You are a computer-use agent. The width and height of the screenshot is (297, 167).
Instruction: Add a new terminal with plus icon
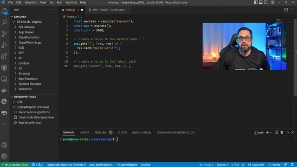[x=267, y=133]
